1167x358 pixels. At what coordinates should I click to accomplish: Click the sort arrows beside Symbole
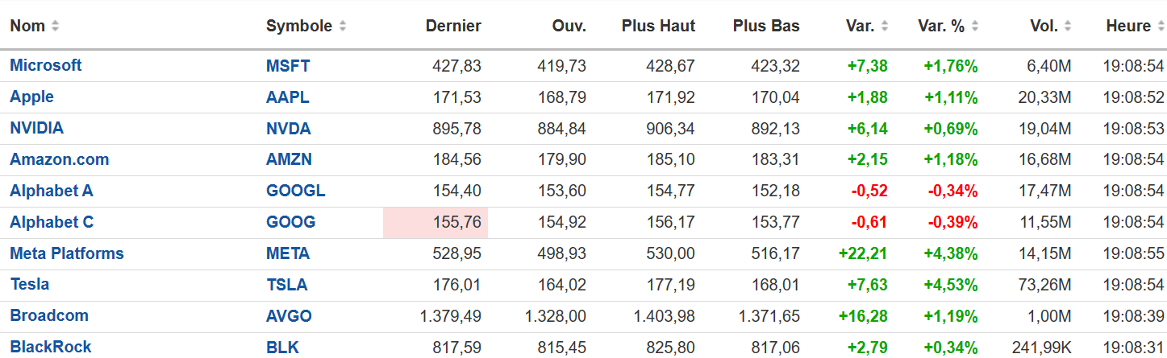click(343, 26)
